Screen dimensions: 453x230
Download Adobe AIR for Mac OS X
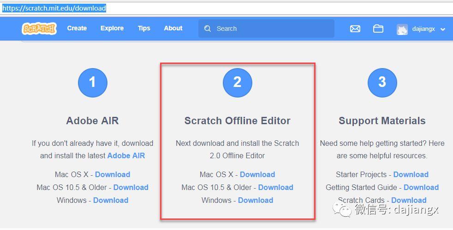(x=113, y=174)
